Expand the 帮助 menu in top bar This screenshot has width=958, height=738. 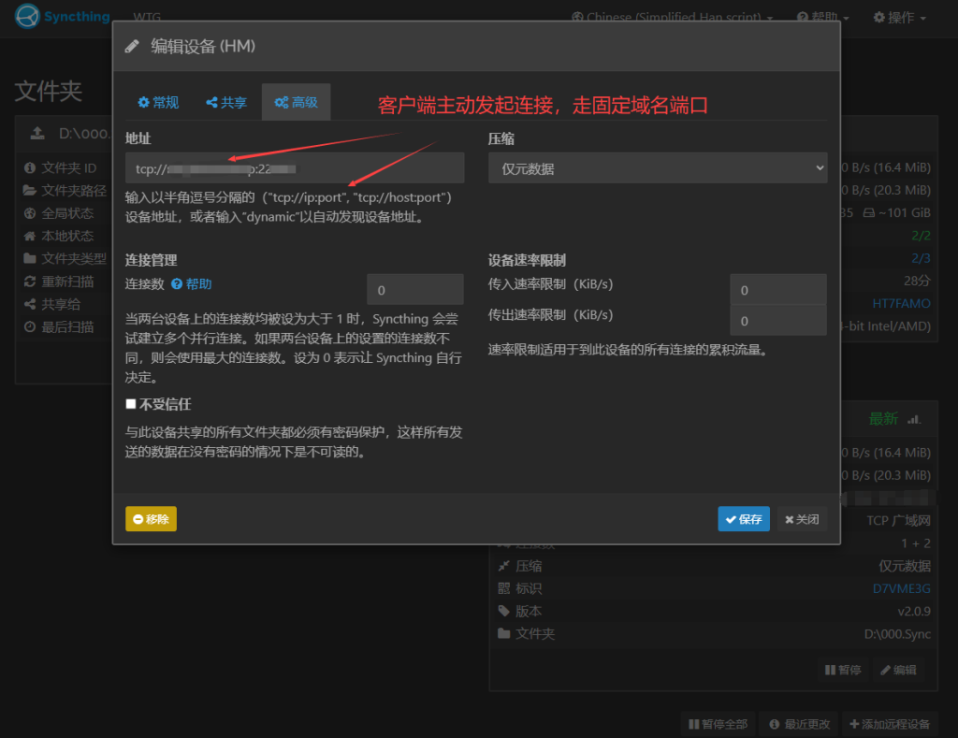(x=822, y=18)
